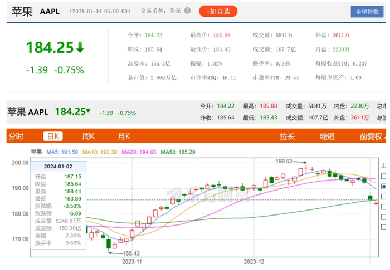Switch to the 分时 intraday tab
This screenshot has height=270, width=390.
pyautogui.click(x=17, y=136)
